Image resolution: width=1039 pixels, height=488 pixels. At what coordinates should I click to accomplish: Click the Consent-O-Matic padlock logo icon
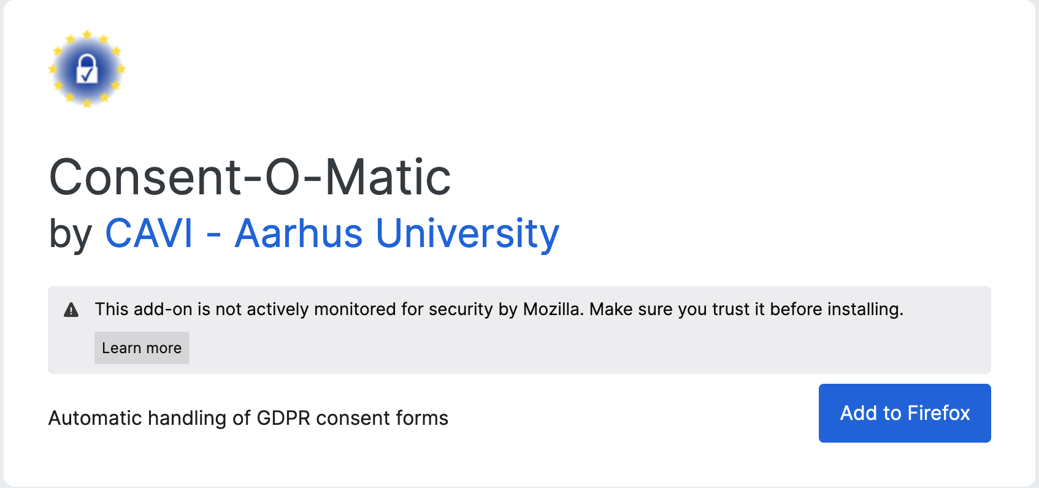[87, 69]
